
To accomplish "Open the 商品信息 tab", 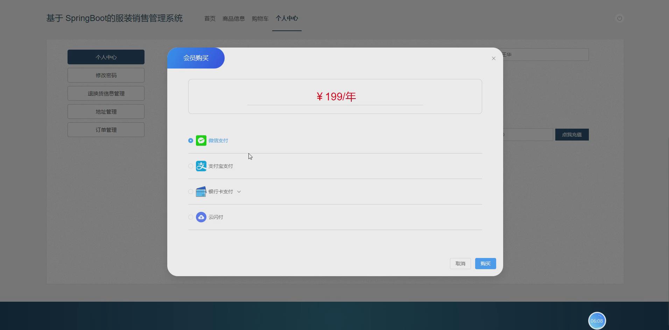I will (x=233, y=19).
